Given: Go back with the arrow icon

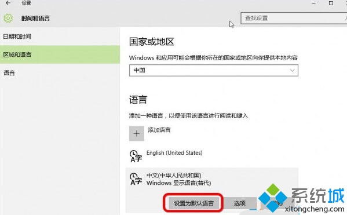Looking at the screenshot, I should click(8, 3).
